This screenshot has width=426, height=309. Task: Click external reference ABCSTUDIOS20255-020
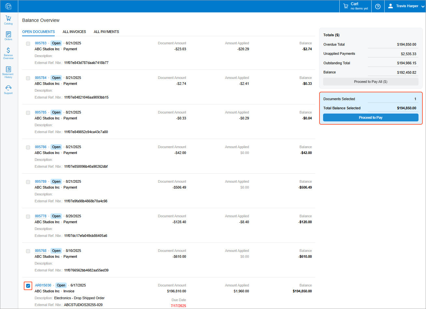(83, 305)
